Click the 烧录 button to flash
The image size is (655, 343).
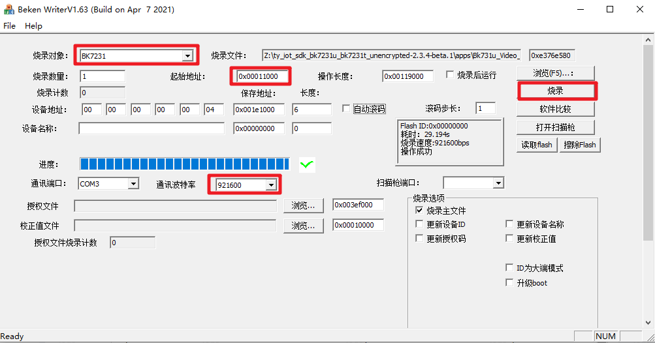pos(556,91)
